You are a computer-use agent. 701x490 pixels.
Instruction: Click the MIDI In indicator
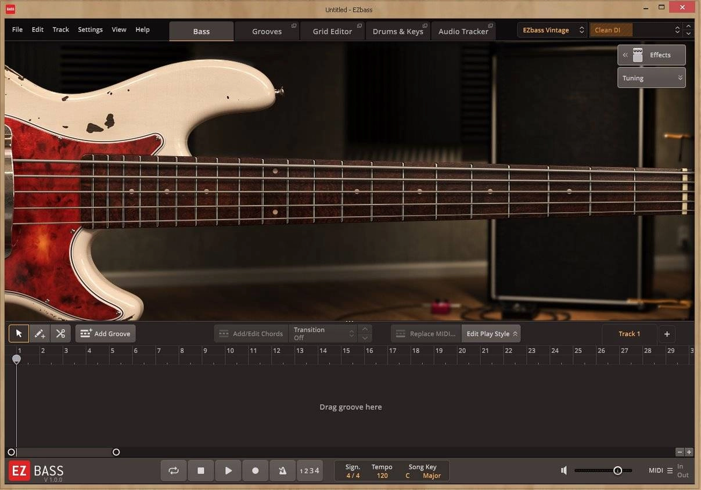pos(680,466)
